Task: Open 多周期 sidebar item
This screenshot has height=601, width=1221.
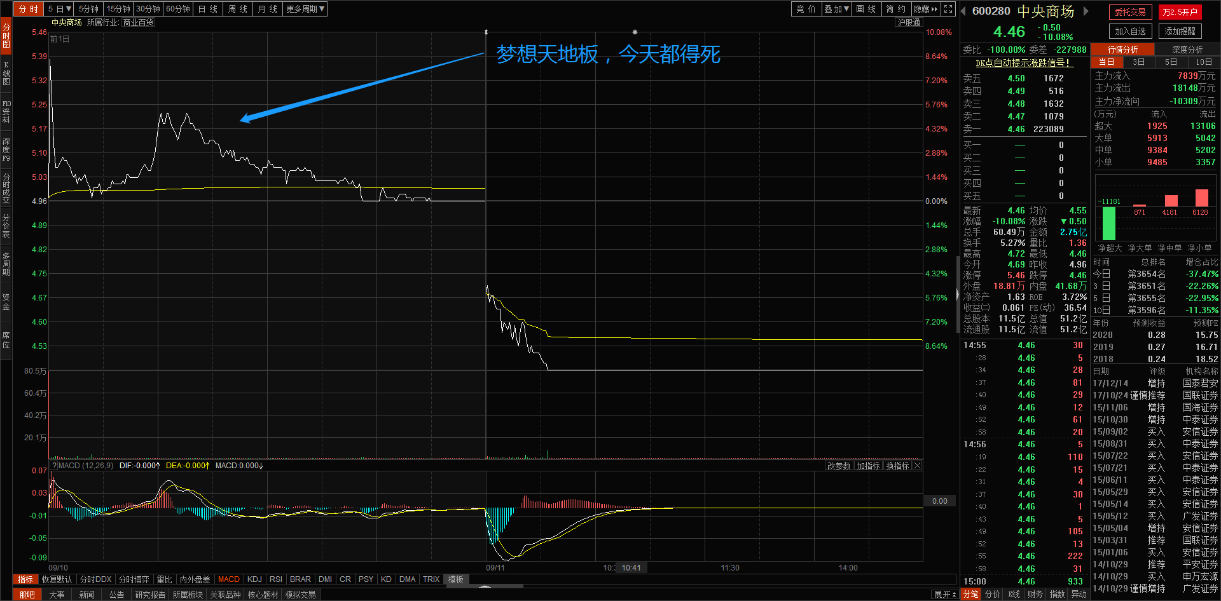Action: [x=6, y=264]
